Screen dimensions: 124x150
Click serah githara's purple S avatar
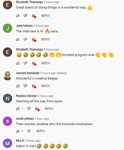(x=8, y=121)
